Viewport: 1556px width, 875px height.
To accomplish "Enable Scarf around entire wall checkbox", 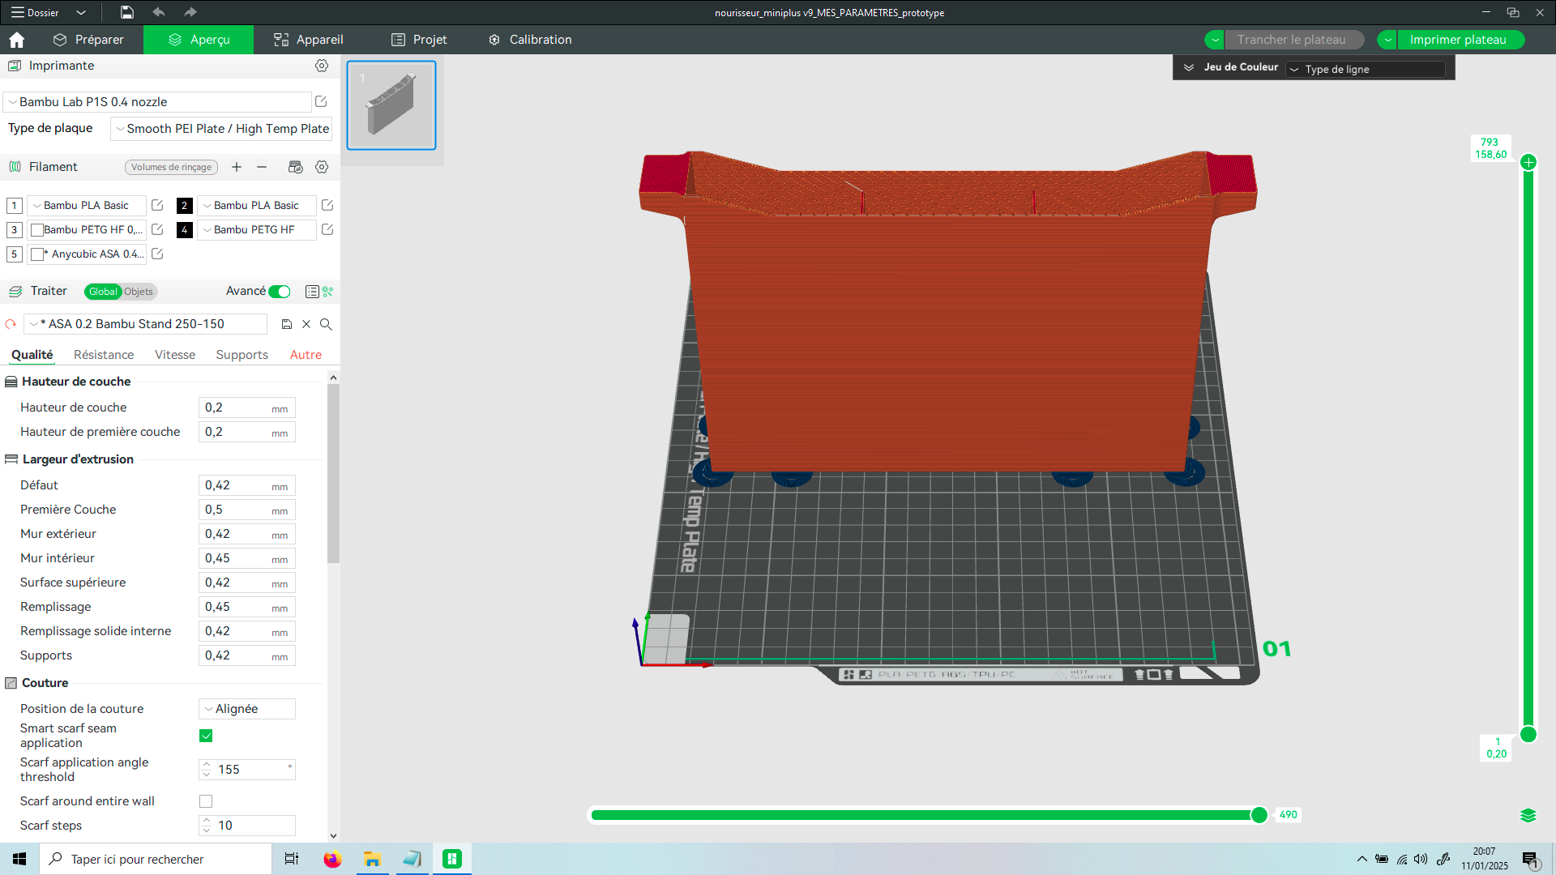I will (x=206, y=801).
